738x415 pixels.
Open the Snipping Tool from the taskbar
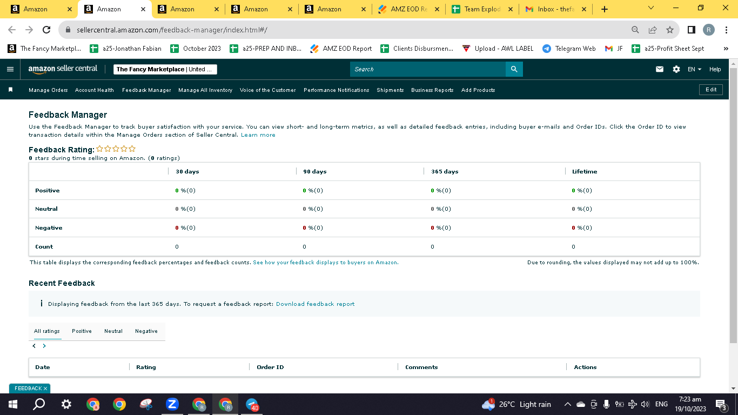coord(146,404)
